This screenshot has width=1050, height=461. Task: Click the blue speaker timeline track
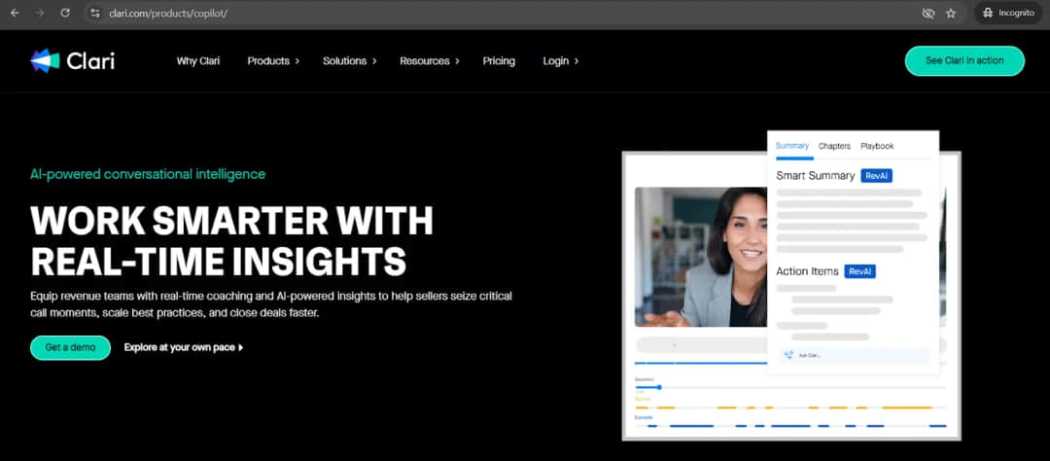(x=790, y=426)
